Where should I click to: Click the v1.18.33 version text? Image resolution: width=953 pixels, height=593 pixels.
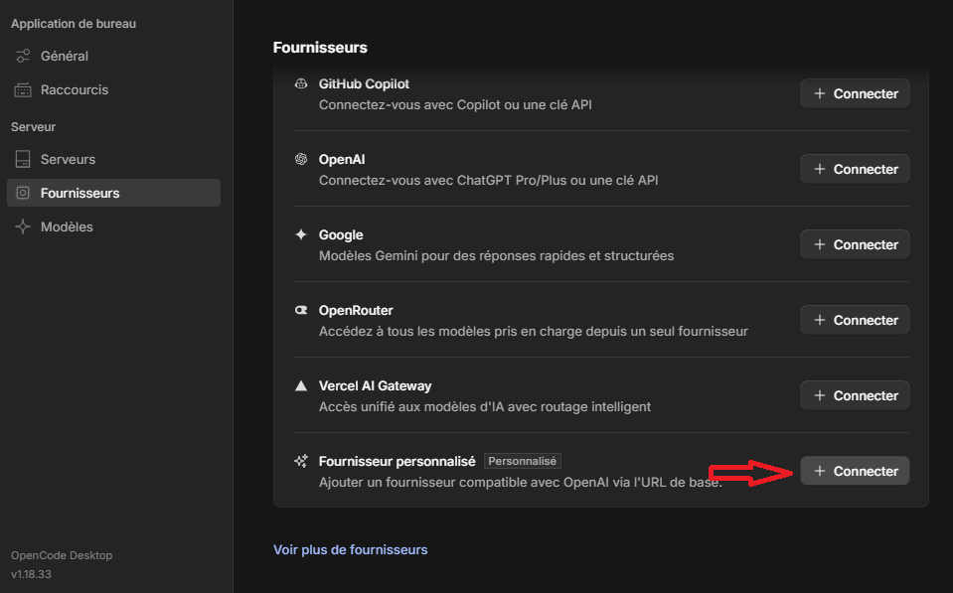tap(31, 574)
